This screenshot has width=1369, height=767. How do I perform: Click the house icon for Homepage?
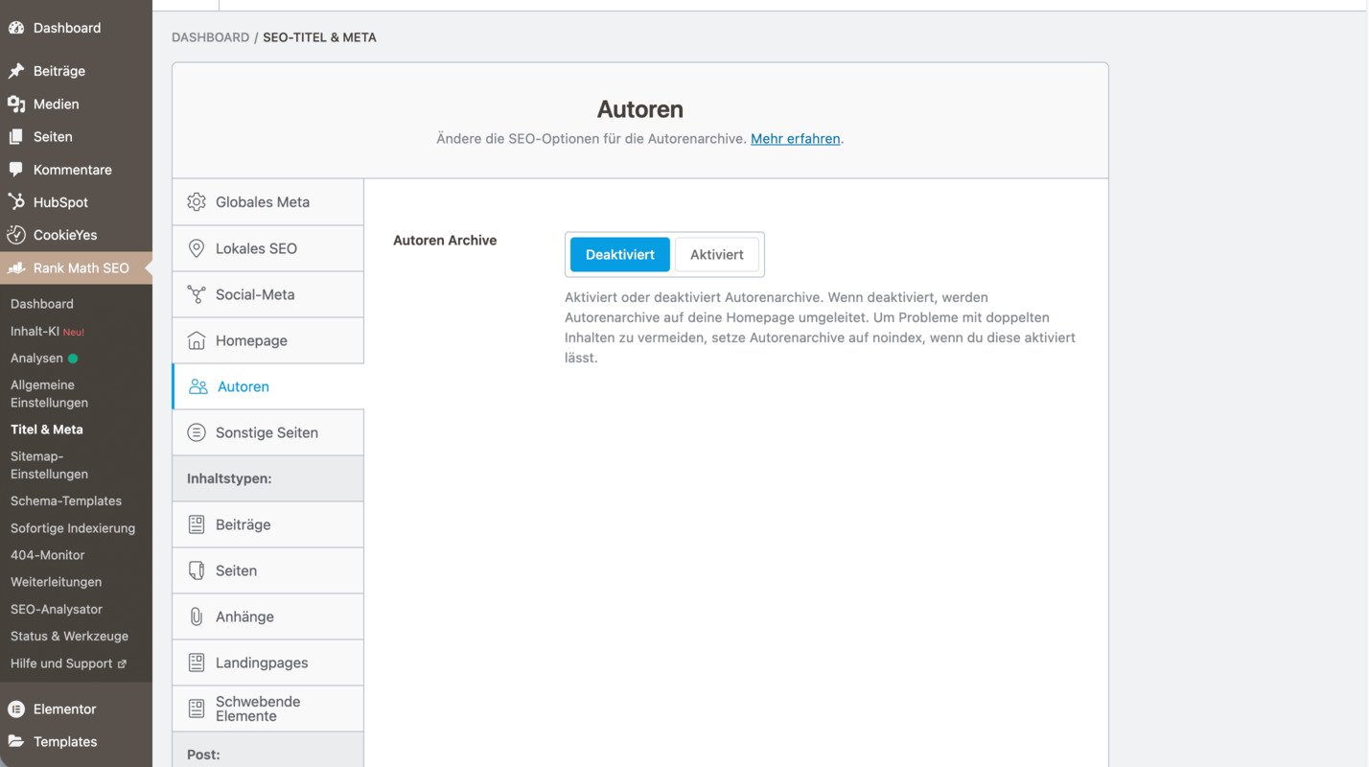point(197,340)
